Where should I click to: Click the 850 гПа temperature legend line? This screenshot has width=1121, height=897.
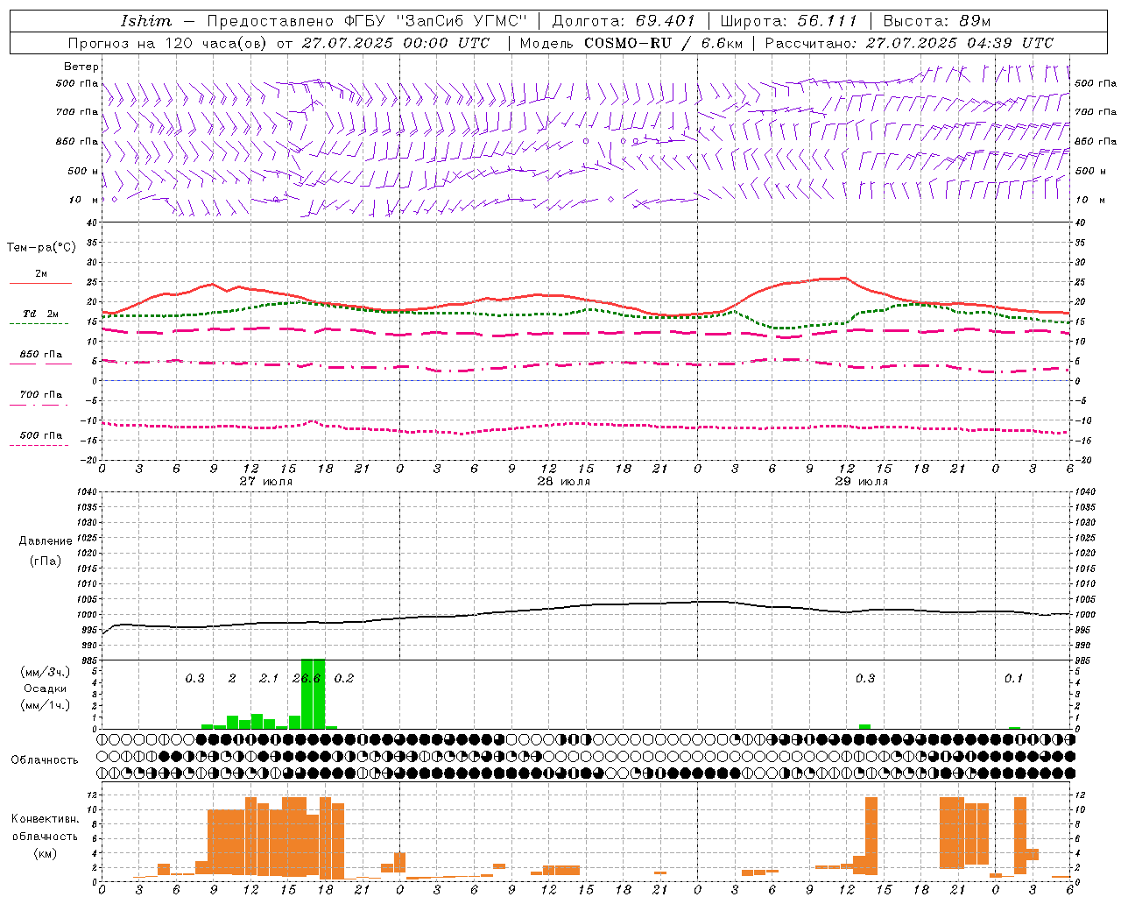click(x=40, y=364)
